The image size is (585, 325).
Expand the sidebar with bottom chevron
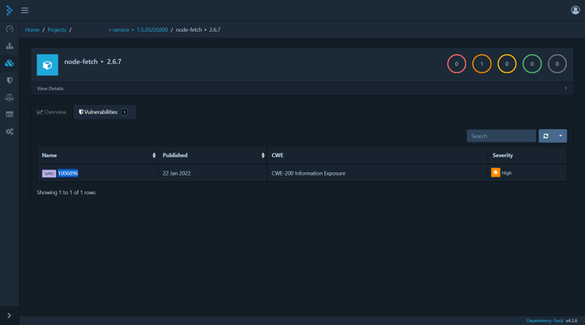coord(9,316)
